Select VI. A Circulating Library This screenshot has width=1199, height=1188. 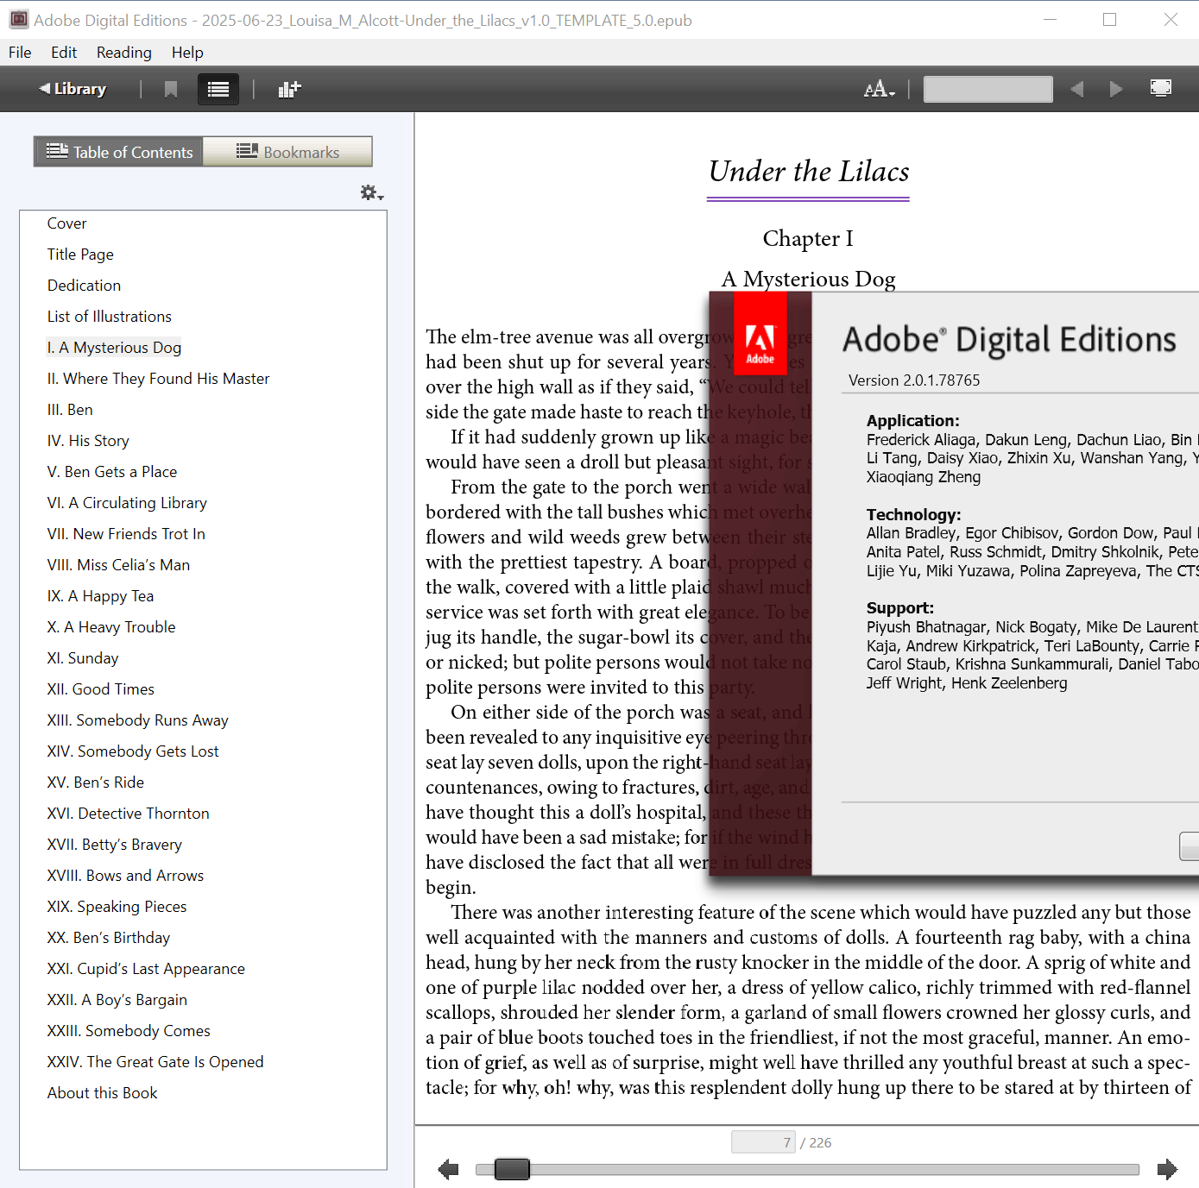coord(127,503)
